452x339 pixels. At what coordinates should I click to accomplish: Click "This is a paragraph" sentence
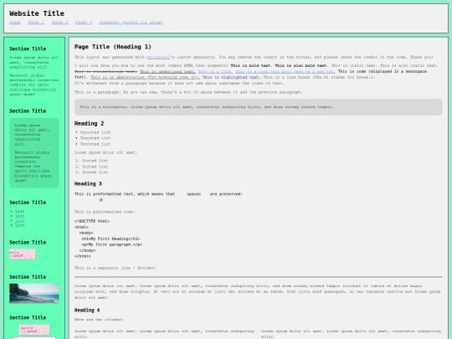point(188,92)
